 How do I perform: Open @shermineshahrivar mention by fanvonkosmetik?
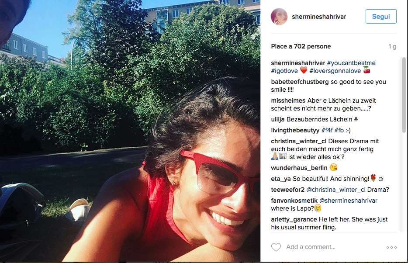[348, 201]
